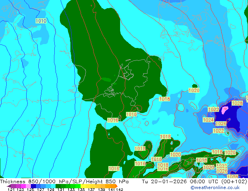Open the weatheronline.co.uk copyright link
Screen dimensions: 248x191
[215, 187]
